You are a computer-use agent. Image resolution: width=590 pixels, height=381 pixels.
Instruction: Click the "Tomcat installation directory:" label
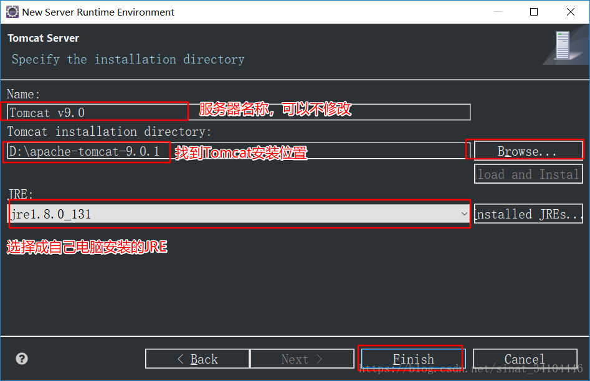109,131
